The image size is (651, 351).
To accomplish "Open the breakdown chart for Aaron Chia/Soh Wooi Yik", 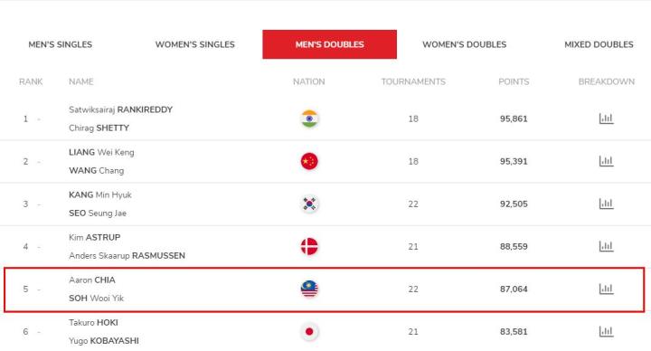I will click(x=606, y=289).
